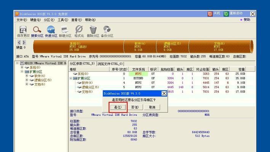
Task: Close the DiskGenius confirmation dialog
Action: (x=164, y=93)
